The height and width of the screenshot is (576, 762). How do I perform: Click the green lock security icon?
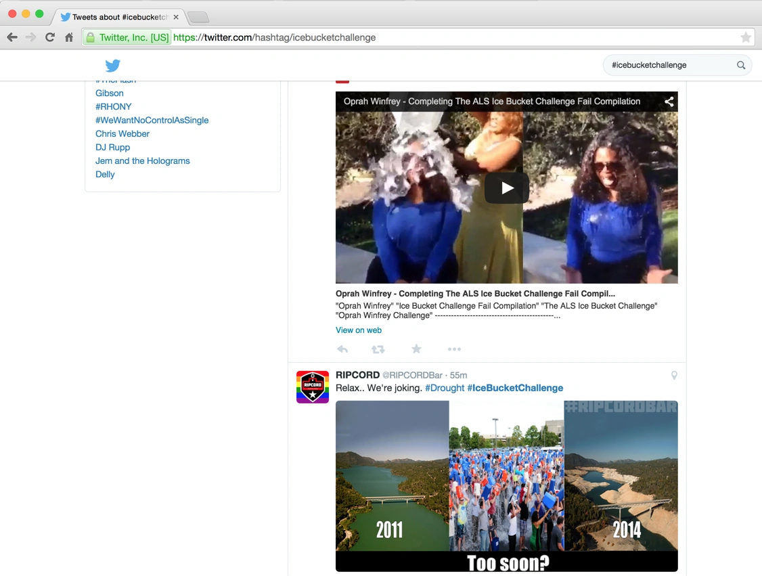91,37
